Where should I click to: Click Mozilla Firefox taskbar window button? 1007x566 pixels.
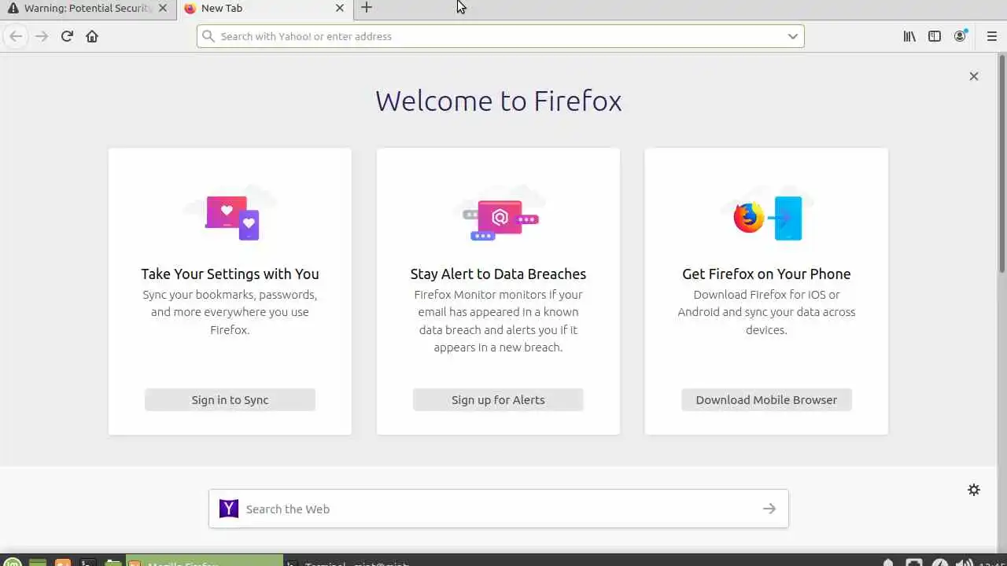click(205, 561)
